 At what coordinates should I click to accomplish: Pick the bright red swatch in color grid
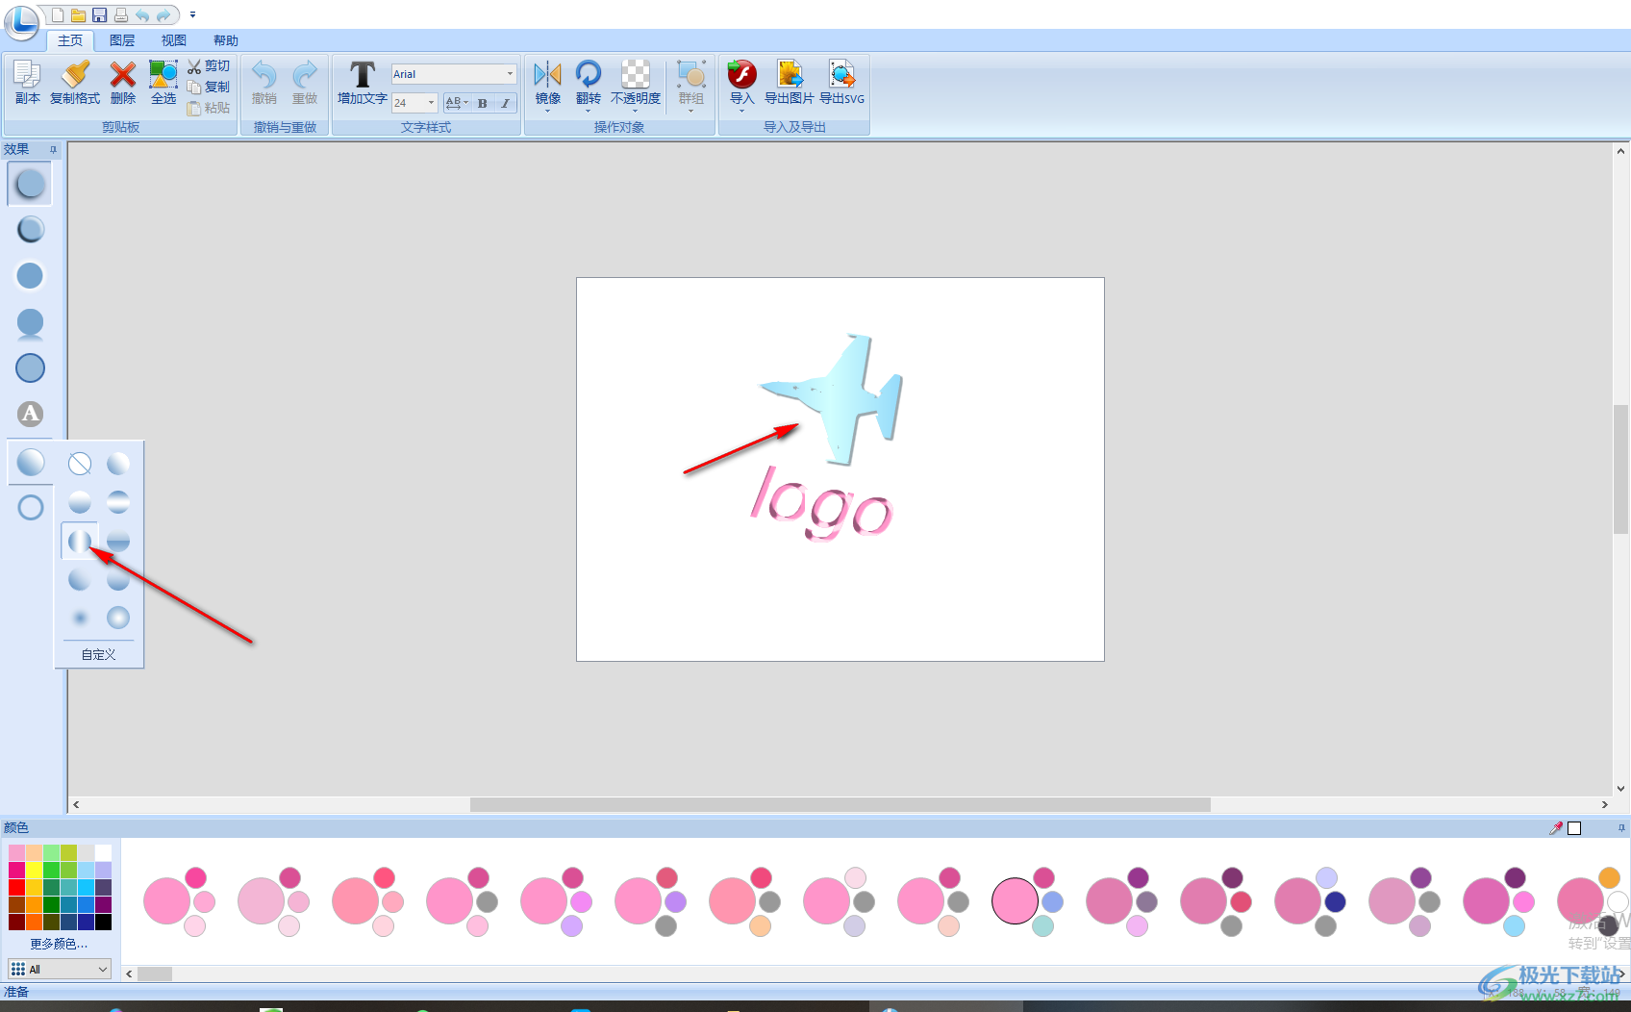click(16, 887)
